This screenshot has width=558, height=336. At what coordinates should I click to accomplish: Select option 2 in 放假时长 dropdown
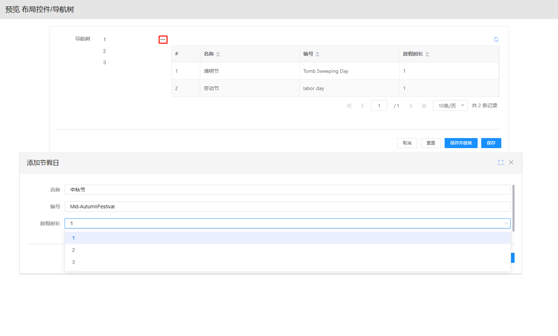click(73, 250)
